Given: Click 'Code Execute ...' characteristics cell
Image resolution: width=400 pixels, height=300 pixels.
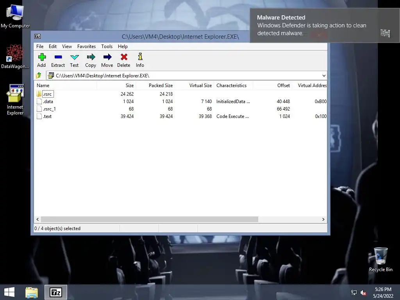Looking at the screenshot, I should coord(232,116).
